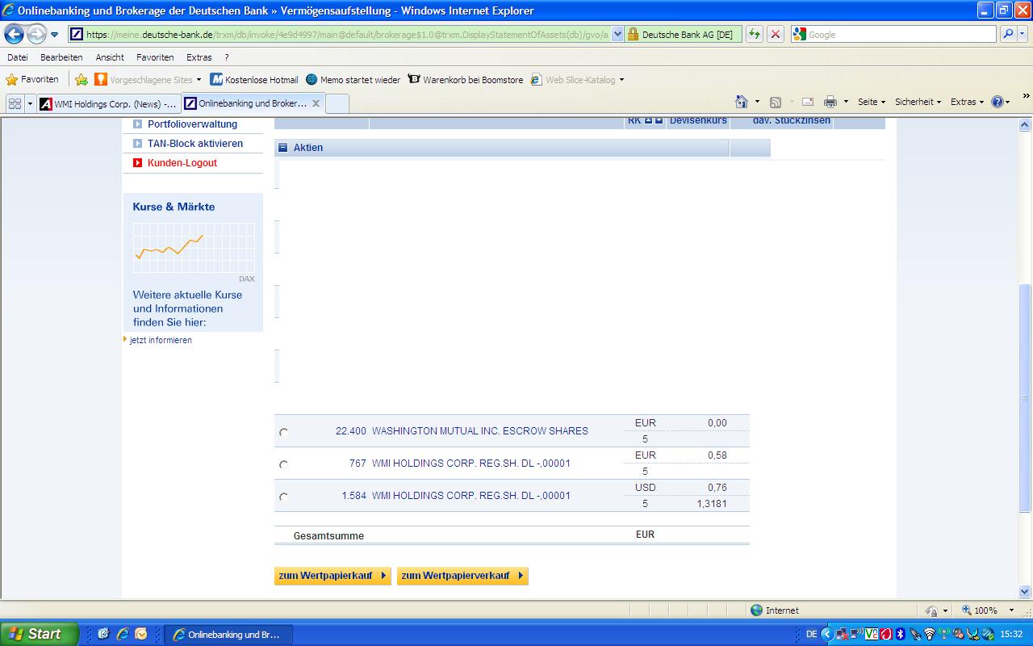Open the Datei menu
The image size is (1033, 646).
18,57
